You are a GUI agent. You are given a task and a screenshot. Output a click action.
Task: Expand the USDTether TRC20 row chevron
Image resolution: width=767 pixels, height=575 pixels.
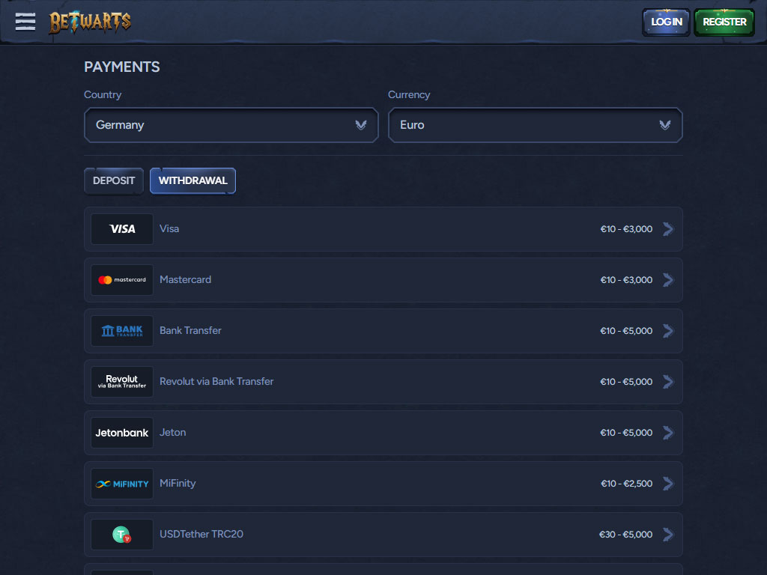(668, 535)
